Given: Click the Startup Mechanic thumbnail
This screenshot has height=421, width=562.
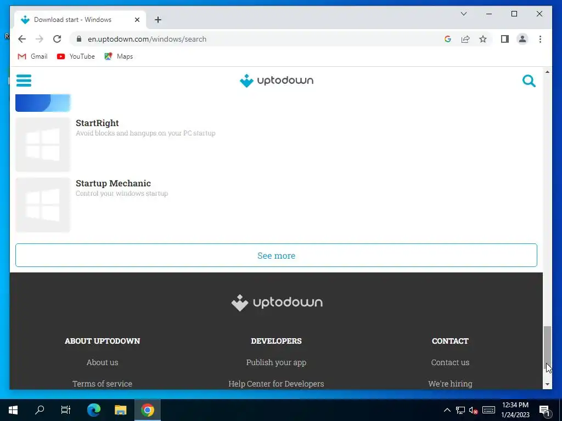Looking at the screenshot, I should coord(43,205).
